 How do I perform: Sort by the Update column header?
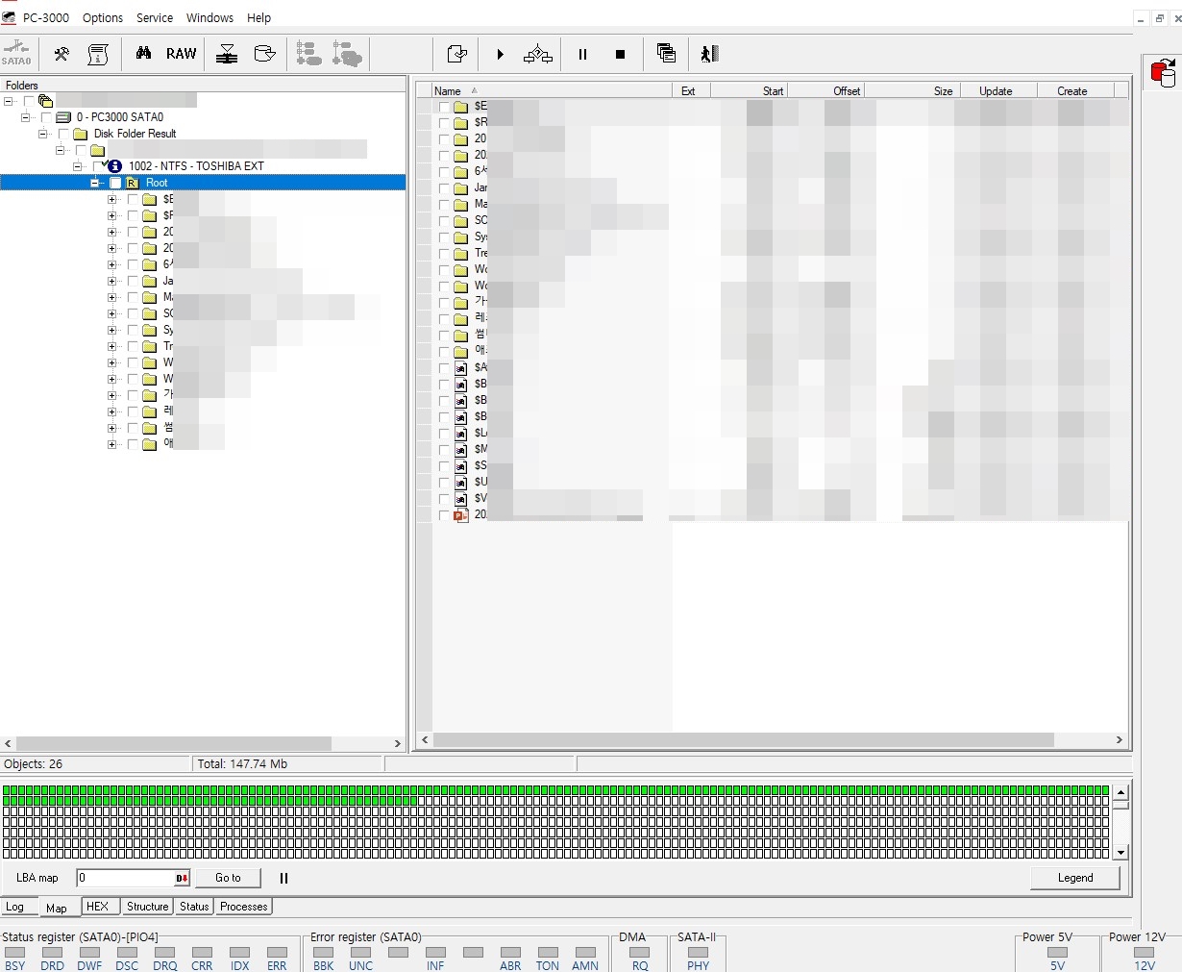point(999,90)
